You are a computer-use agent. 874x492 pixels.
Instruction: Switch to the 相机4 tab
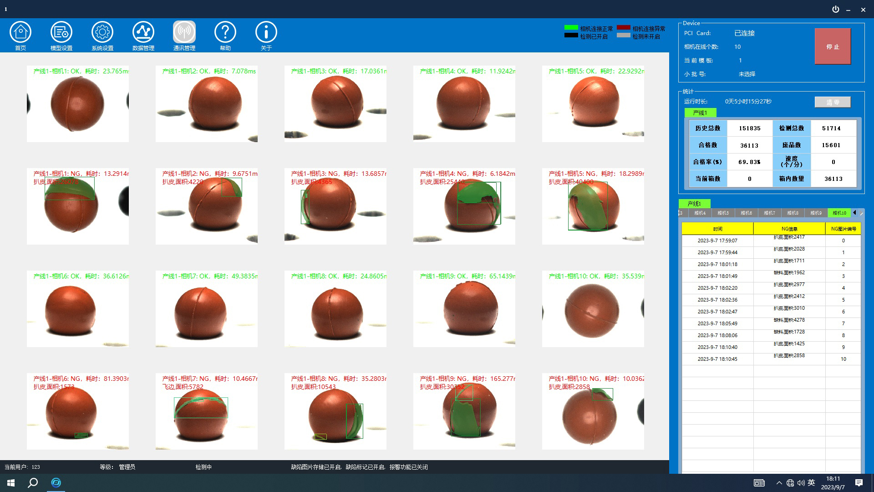coord(700,213)
